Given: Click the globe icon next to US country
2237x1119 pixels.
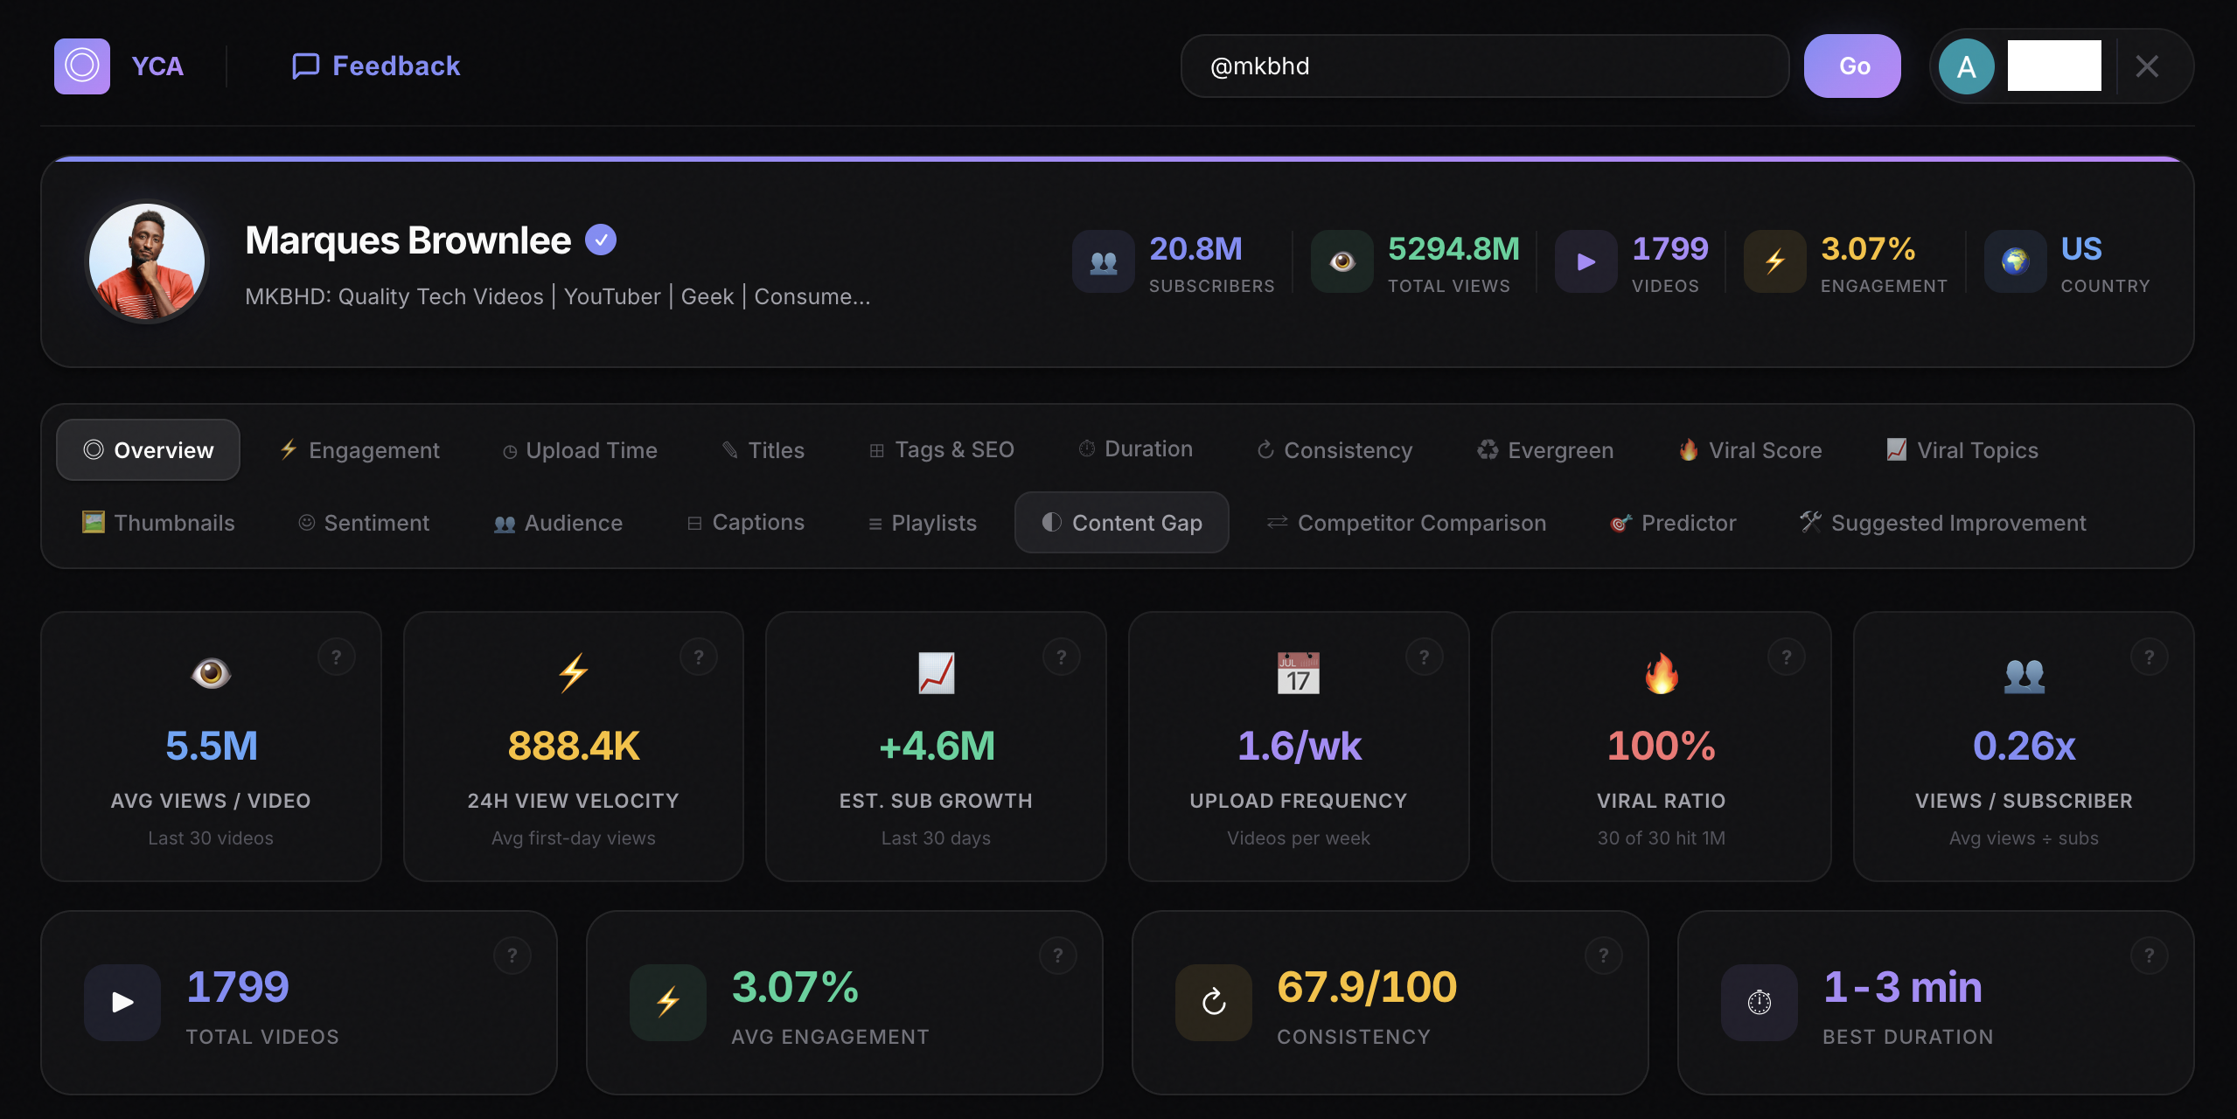Looking at the screenshot, I should pos(2016,261).
